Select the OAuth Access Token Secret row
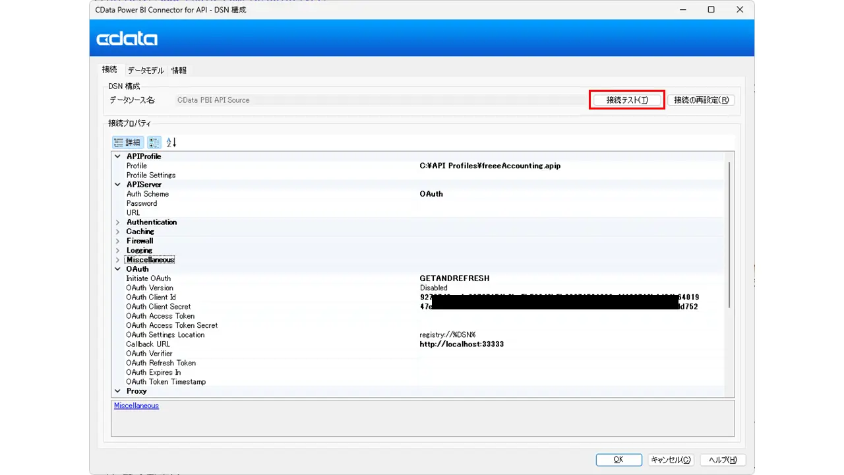The image size is (844, 475). pyautogui.click(x=419, y=326)
